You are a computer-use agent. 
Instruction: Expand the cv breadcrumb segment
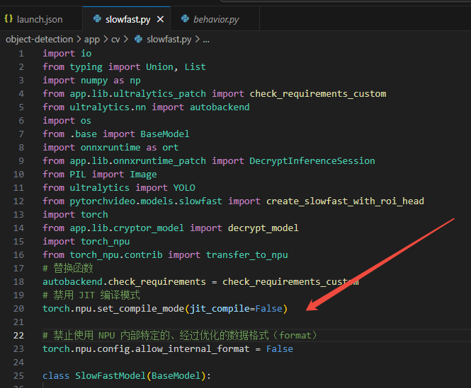[116, 40]
